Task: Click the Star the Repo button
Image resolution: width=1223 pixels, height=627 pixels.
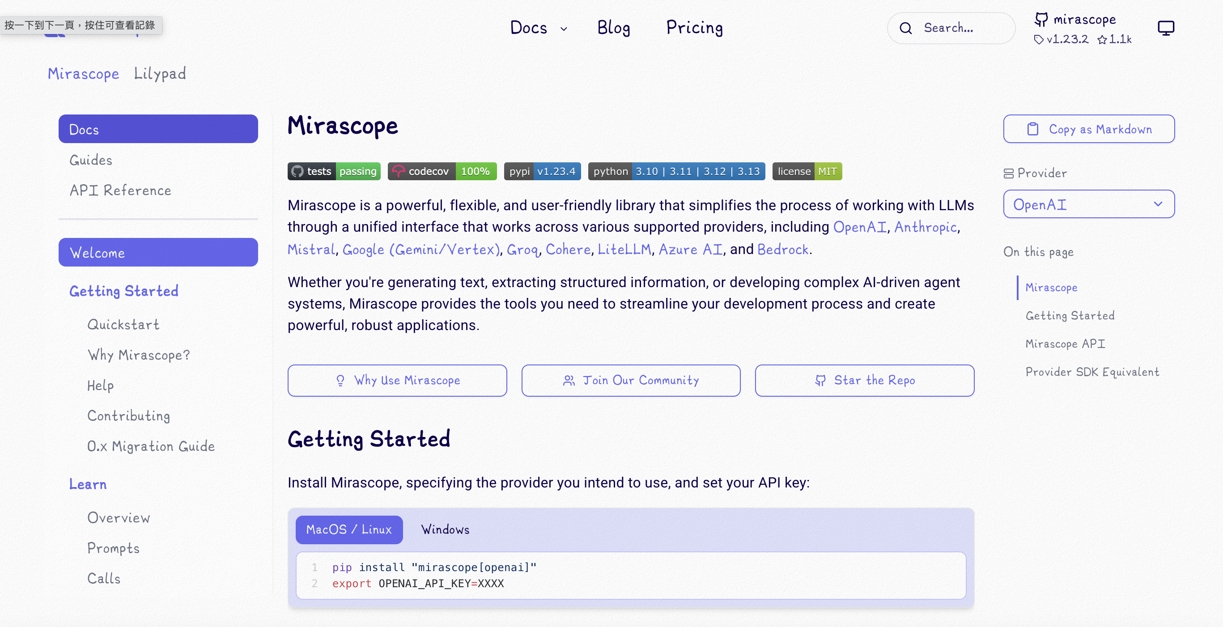Action: [x=864, y=381]
